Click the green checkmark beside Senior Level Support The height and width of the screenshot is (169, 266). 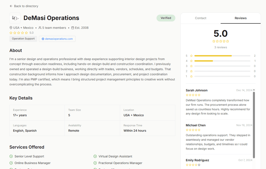click(x=11, y=156)
